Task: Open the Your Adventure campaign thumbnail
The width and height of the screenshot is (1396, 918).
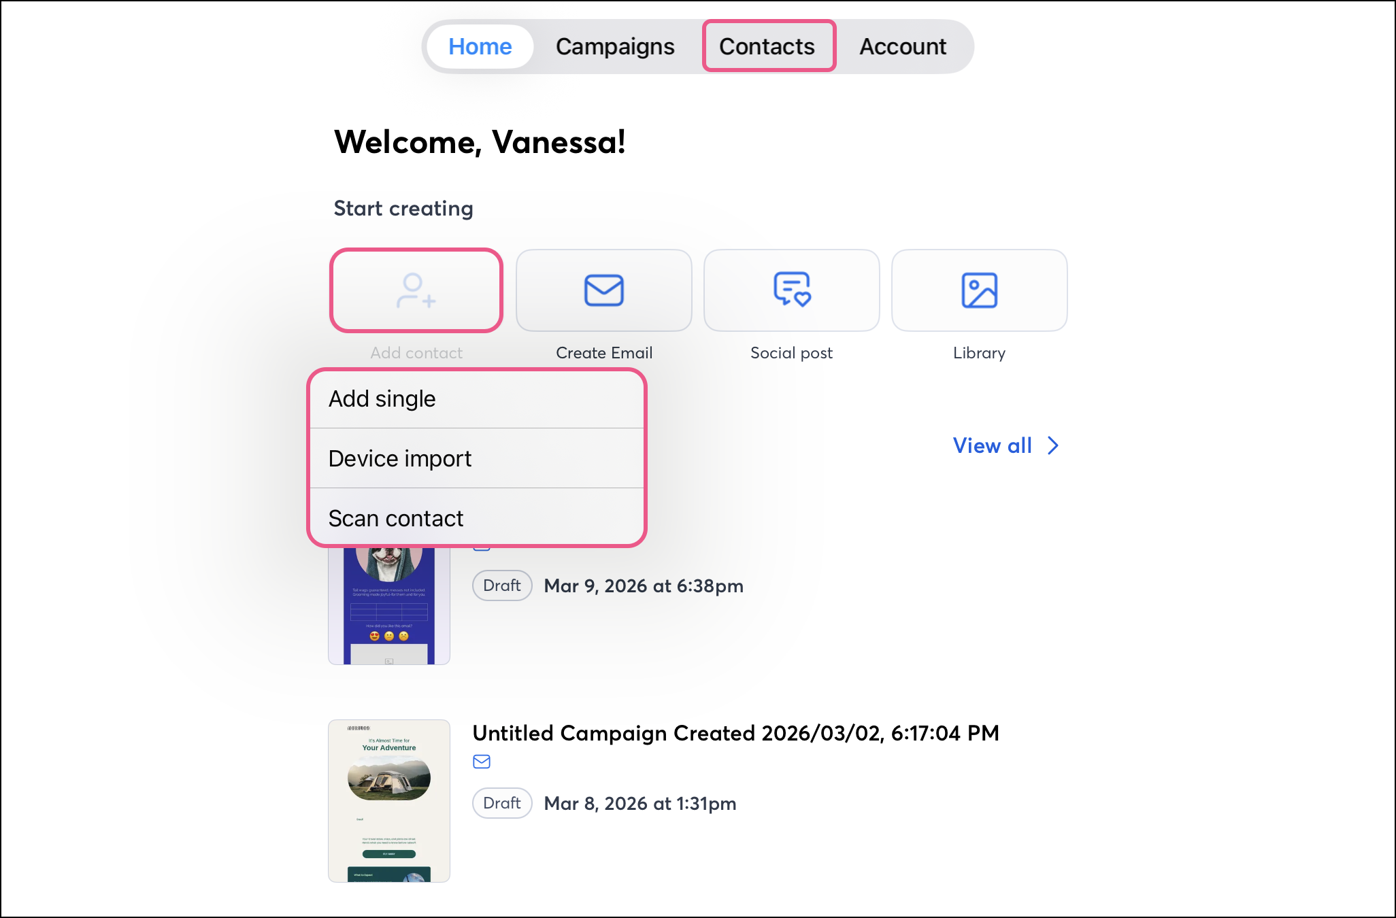Action: tap(389, 800)
